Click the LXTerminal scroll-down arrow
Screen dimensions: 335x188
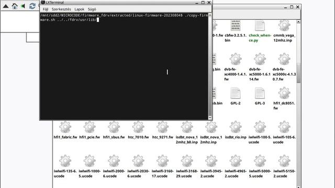(210, 118)
